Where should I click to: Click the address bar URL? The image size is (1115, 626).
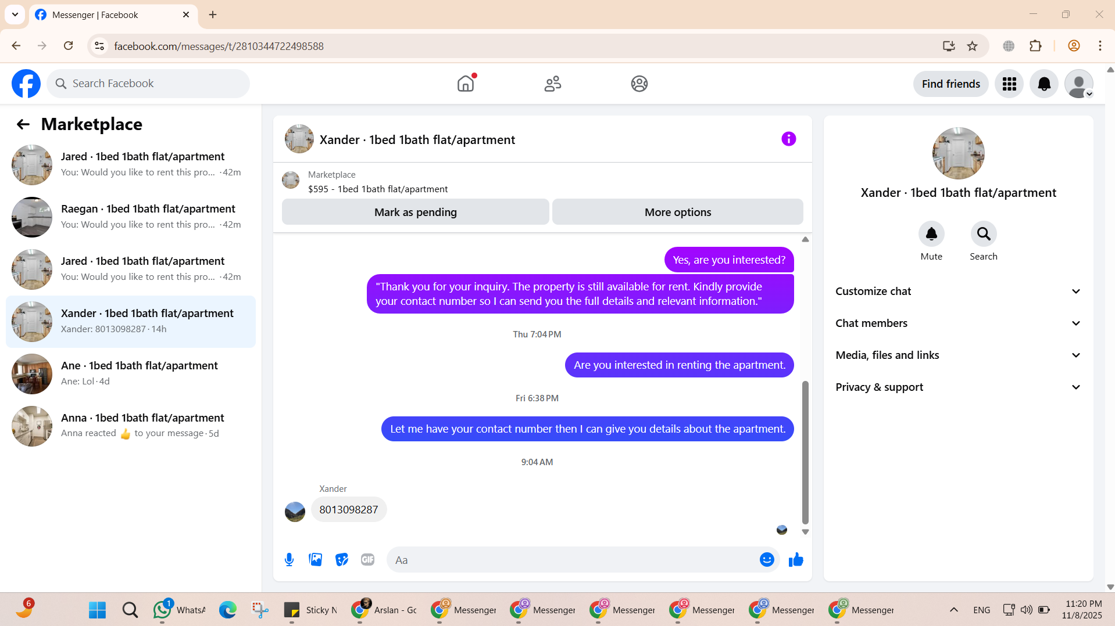pos(219,46)
